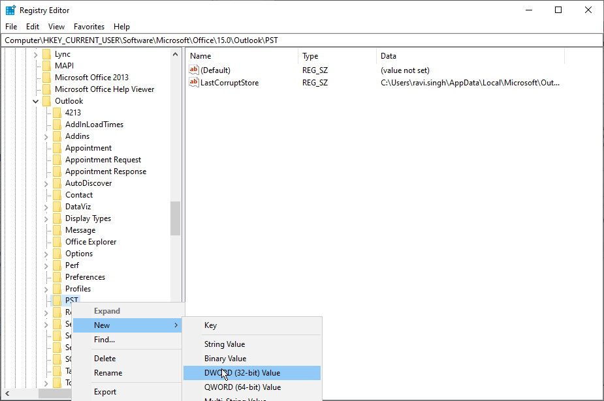This screenshot has height=401, width=604.
Task: Select the LastCorruptStore value name
Action: tap(230, 83)
